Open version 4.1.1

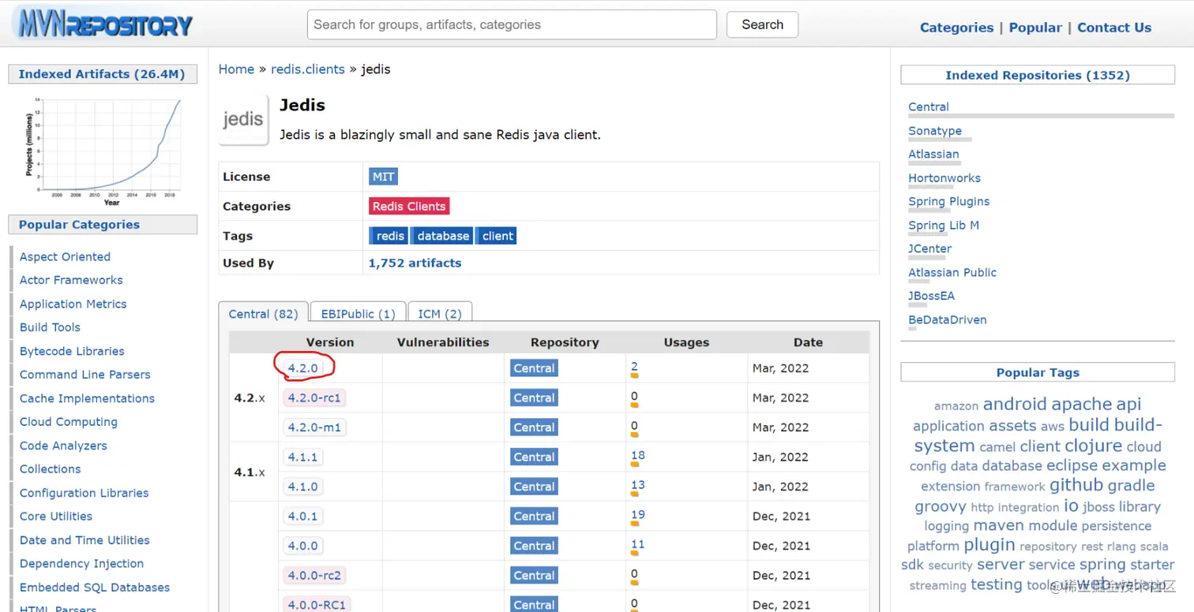point(302,457)
